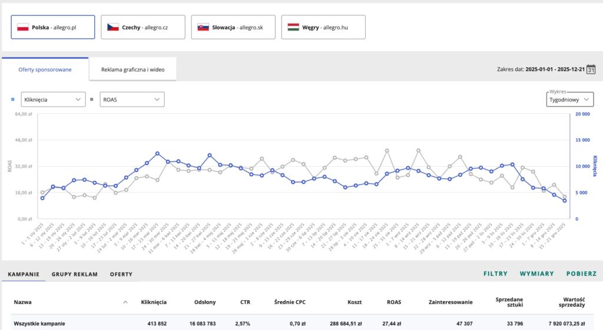Click the Slovak flag icon

coord(203,27)
